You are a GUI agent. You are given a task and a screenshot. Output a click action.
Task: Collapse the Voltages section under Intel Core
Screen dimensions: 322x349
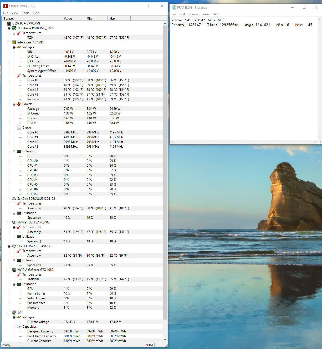(x=14, y=47)
